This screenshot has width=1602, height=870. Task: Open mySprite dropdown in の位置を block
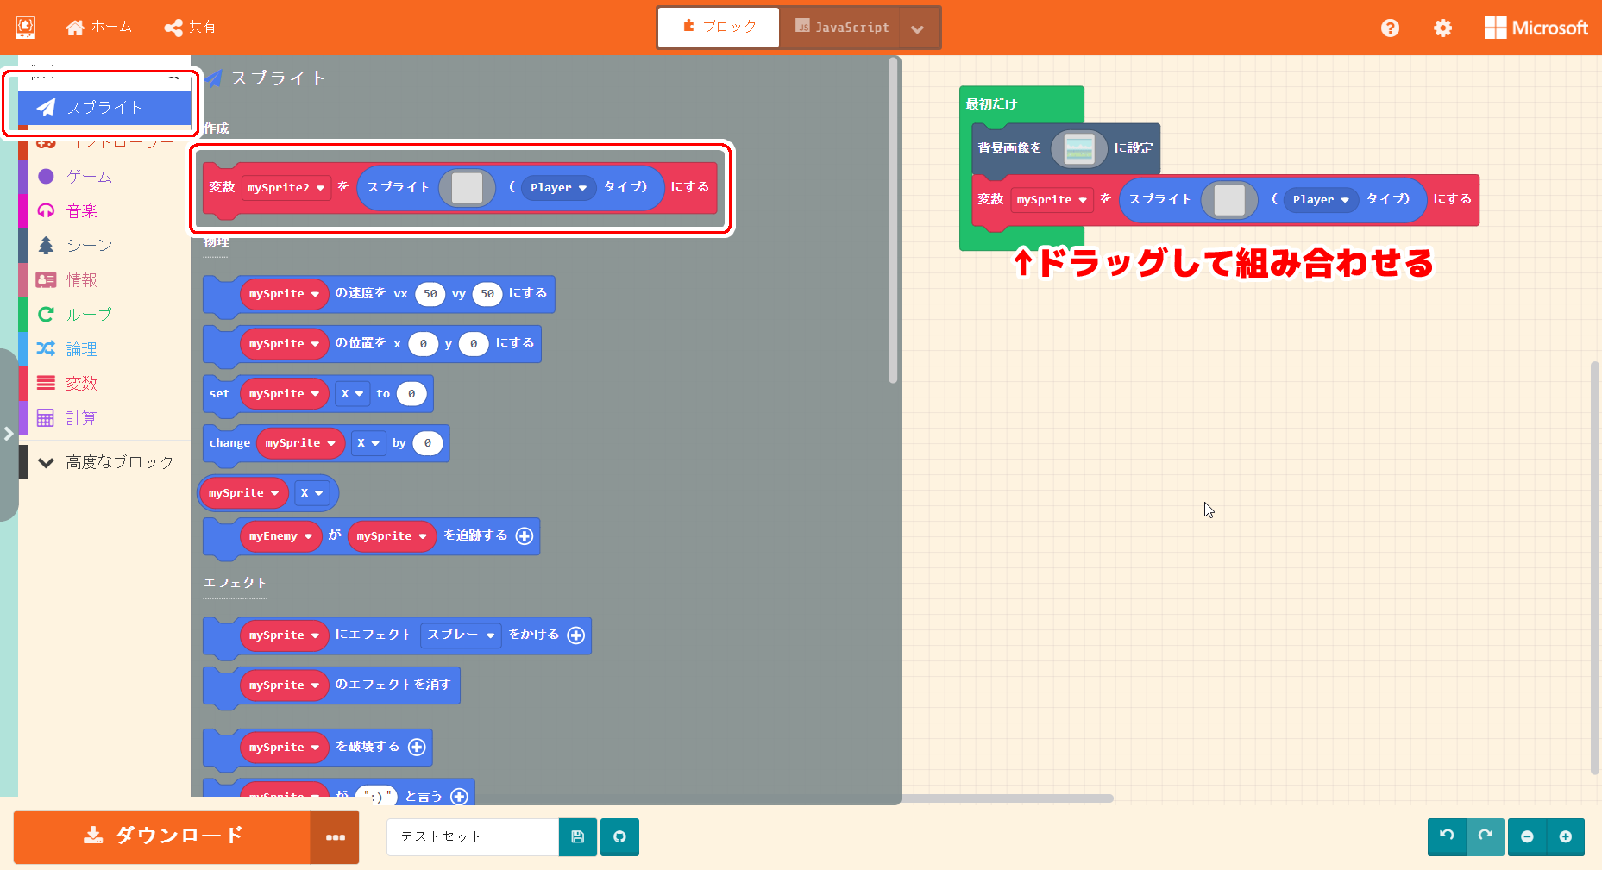284,344
